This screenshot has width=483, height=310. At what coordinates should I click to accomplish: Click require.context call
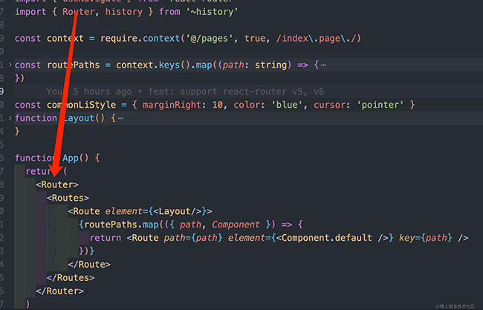click(140, 39)
